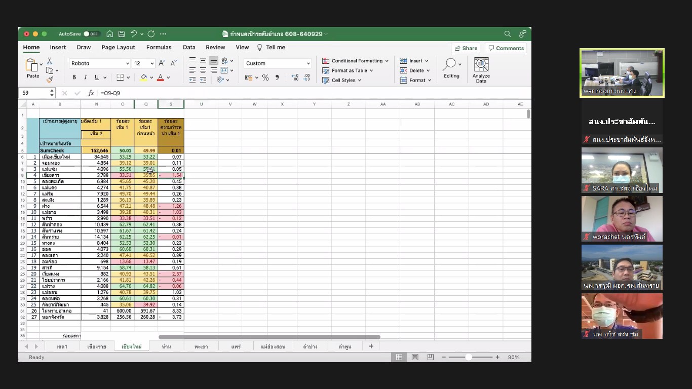Apply the red font color A
Image resolution: width=692 pixels, height=389 pixels.
click(161, 77)
